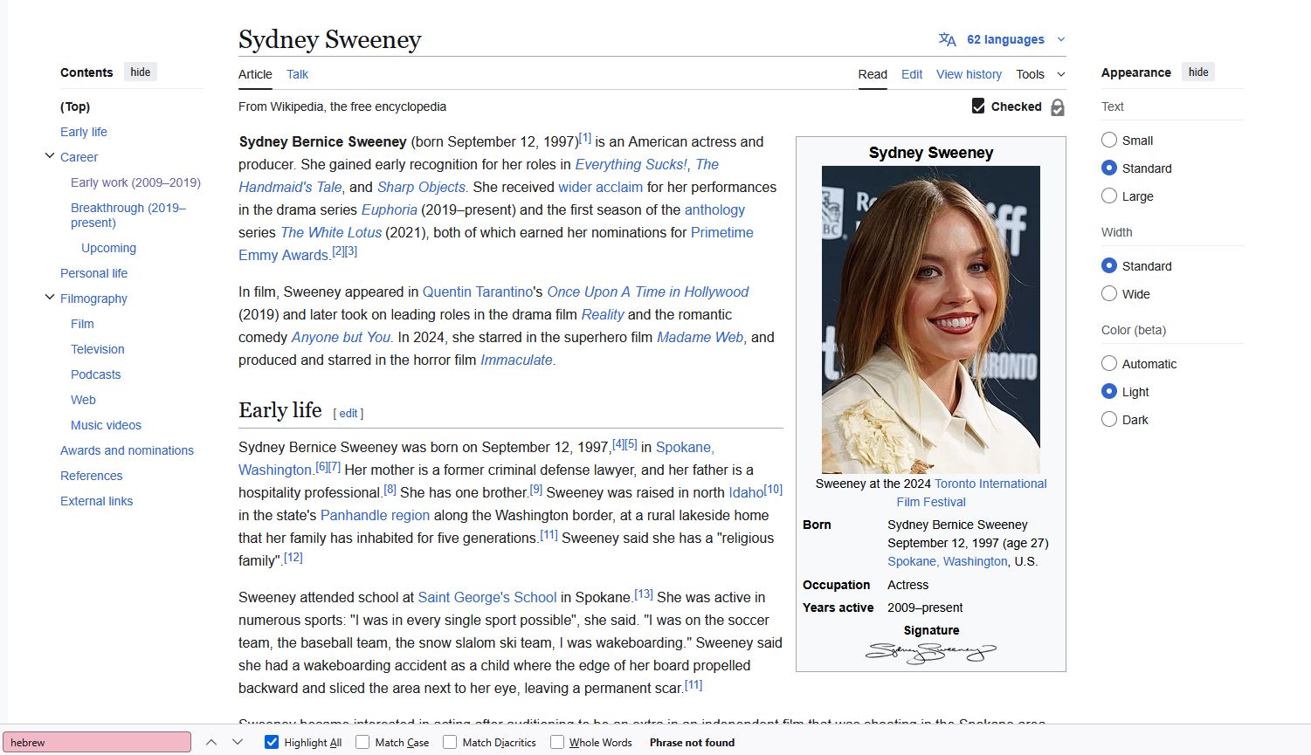1311x755 pixels.
Task: Enable the Match Diacritics checkbox
Action: pos(450,742)
